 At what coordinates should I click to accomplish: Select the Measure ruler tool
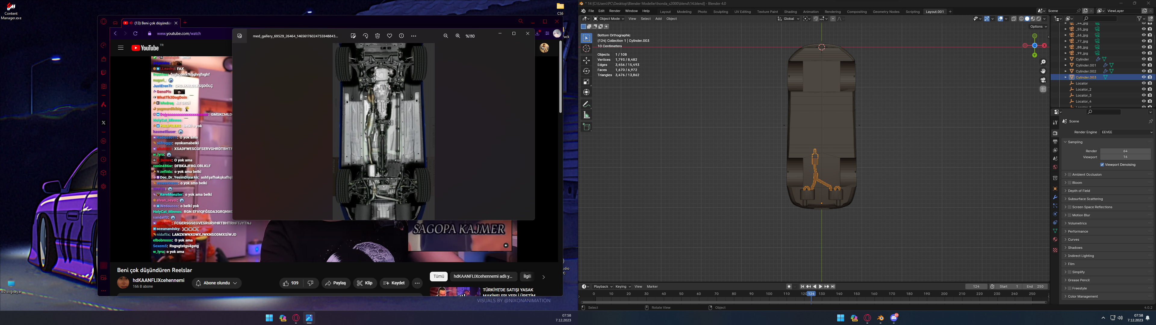(586, 115)
